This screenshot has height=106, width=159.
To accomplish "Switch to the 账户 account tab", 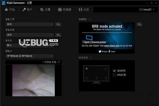I will (27, 10).
